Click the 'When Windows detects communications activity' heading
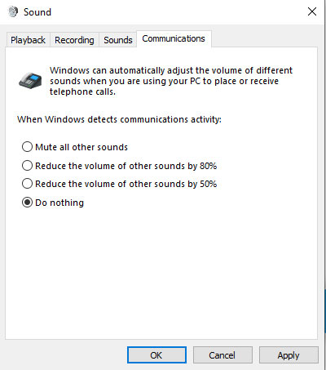 [119, 119]
